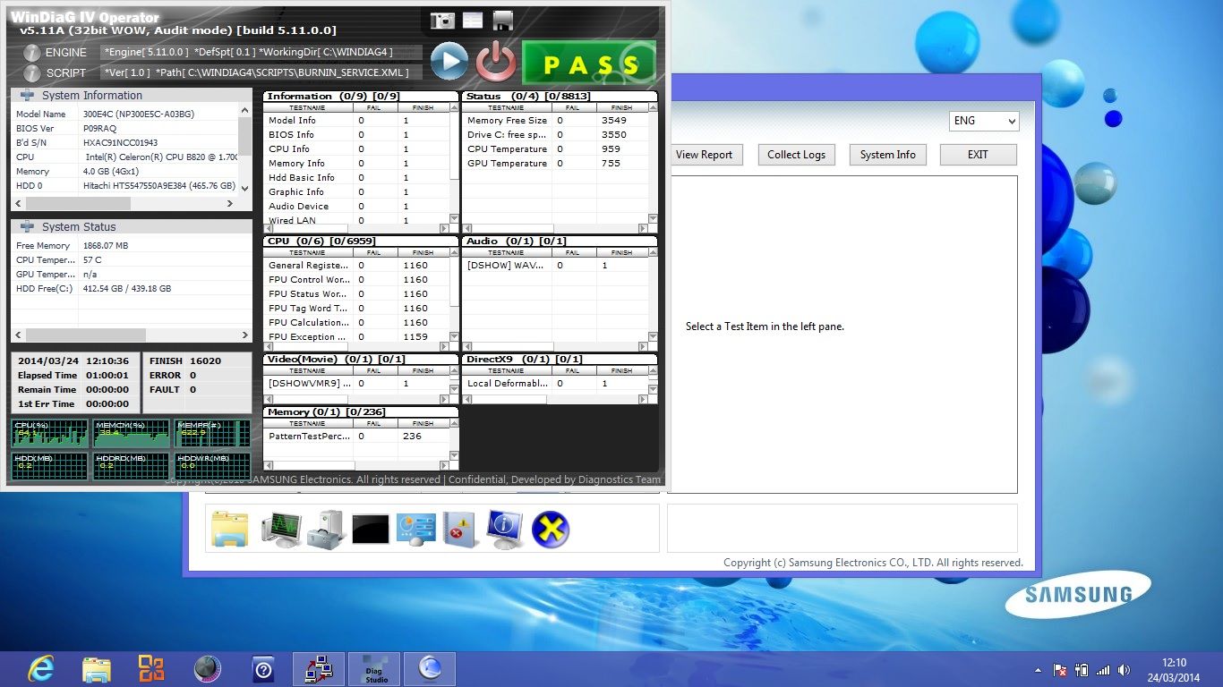Click the battery power tray icon

tap(1082, 669)
